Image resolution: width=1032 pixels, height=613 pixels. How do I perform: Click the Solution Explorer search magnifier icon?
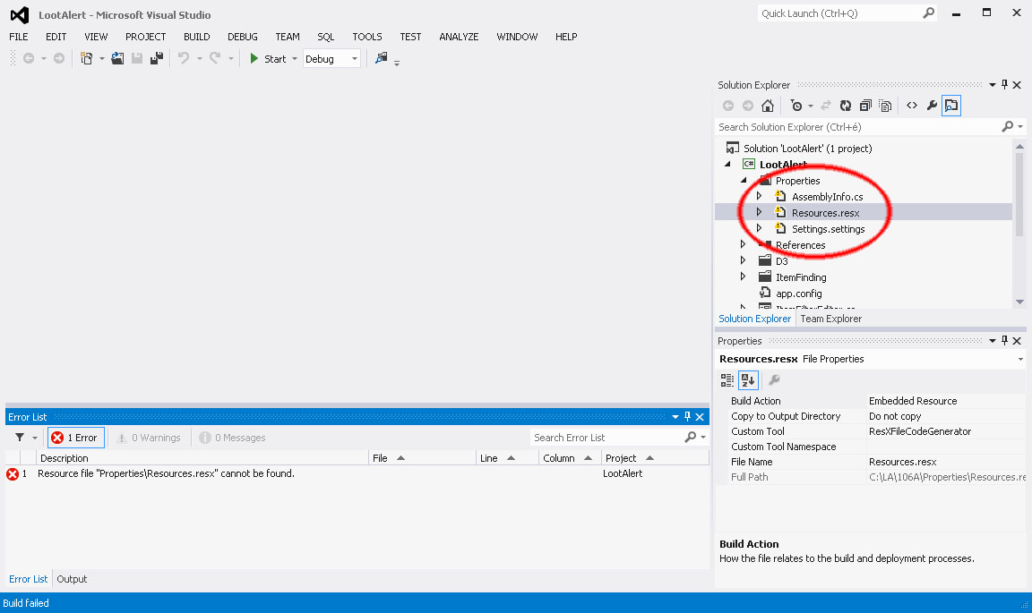1008,126
